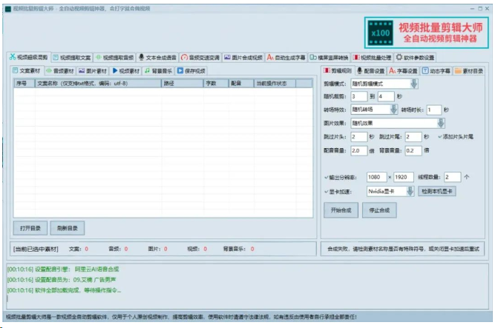Click the red A icon of 自动生成字幕
The image size is (495, 328).
(x=270, y=57)
